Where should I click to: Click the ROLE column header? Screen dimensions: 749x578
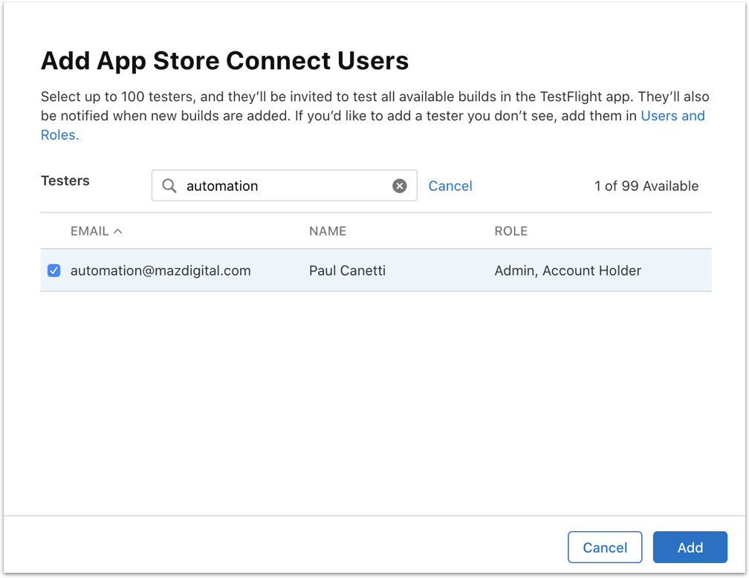[x=510, y=231]
